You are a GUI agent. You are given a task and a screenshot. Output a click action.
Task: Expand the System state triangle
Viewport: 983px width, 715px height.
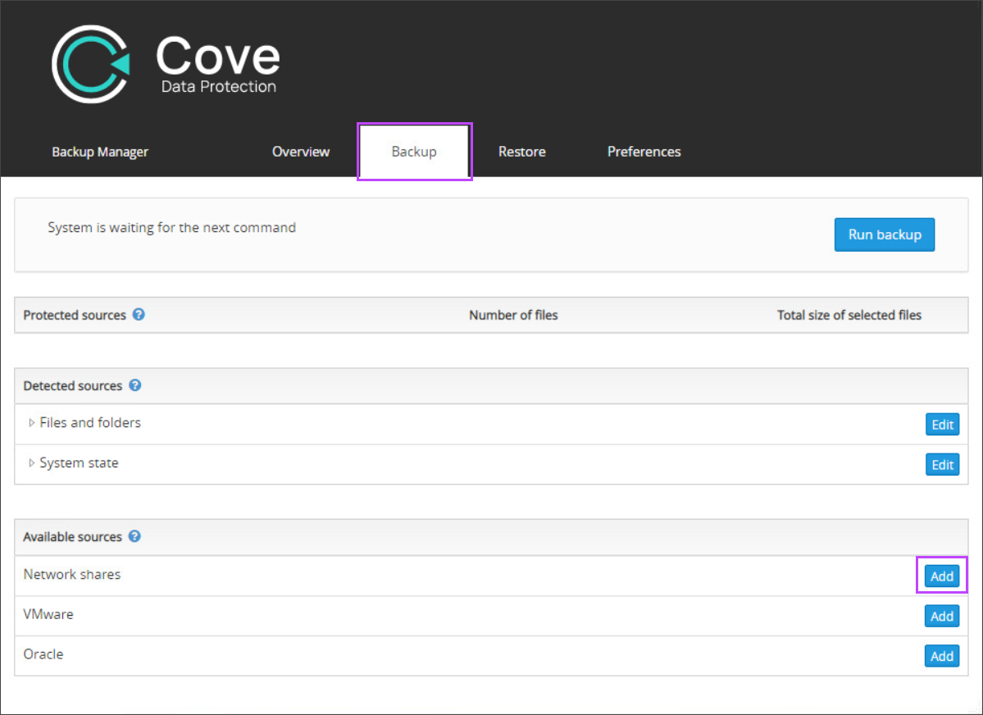pos(32,463)
